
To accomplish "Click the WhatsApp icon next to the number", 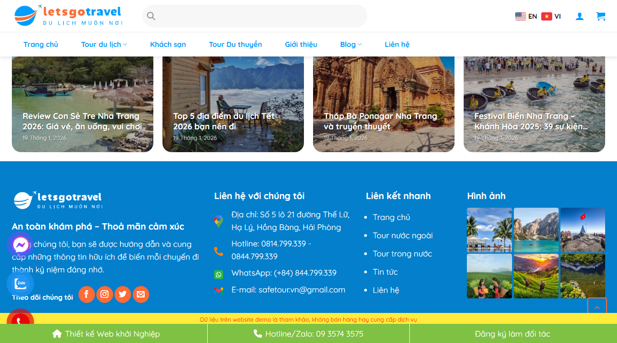I will (x=219, y=274).
